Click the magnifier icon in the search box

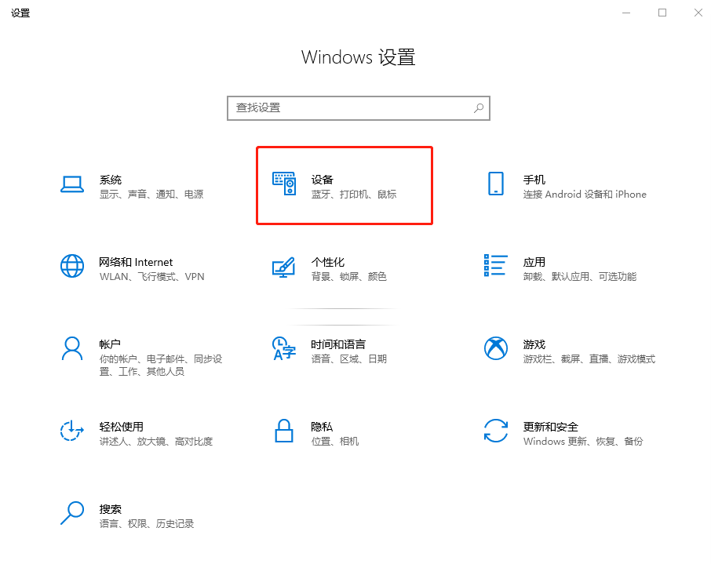coord(478,107)
